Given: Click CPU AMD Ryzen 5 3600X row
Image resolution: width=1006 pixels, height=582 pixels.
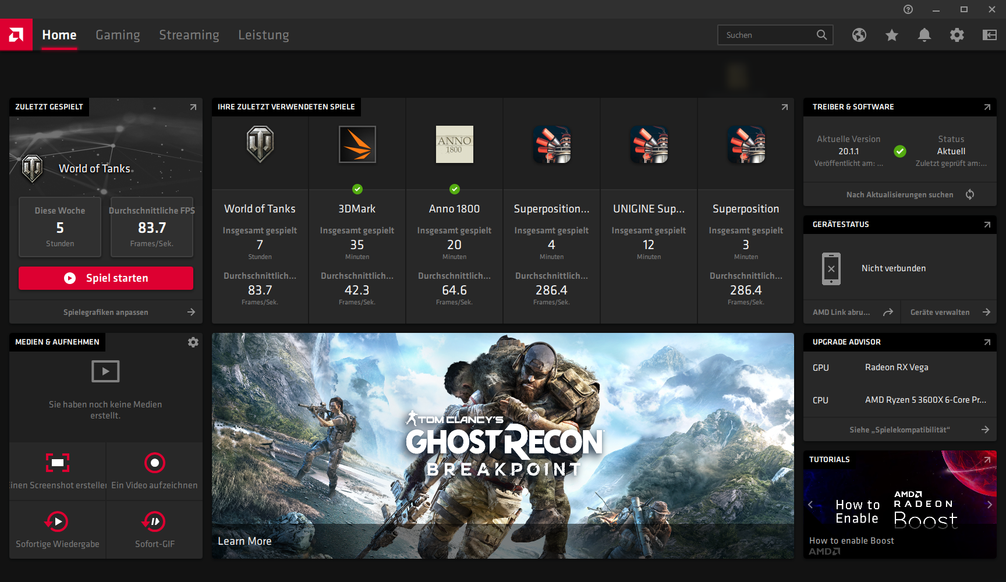Looking at the screenshot, I should click(x=900, y=400).
